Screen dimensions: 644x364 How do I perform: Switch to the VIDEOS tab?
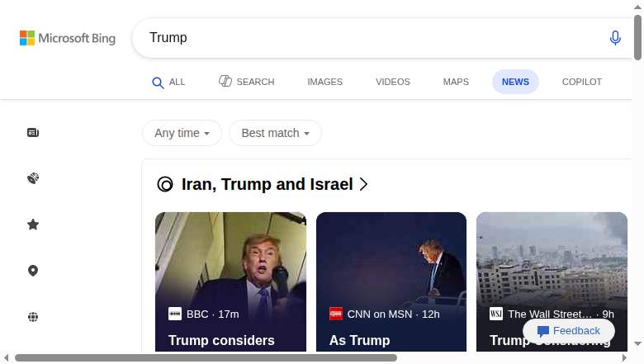pyautogui.click(x=393, y=82)
